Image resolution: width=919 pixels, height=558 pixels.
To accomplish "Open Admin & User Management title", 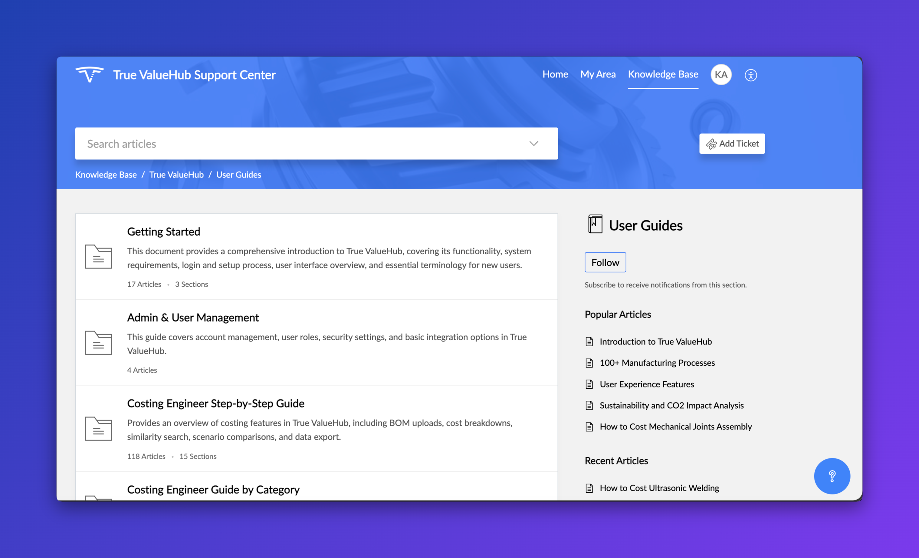I will point(193,318).
